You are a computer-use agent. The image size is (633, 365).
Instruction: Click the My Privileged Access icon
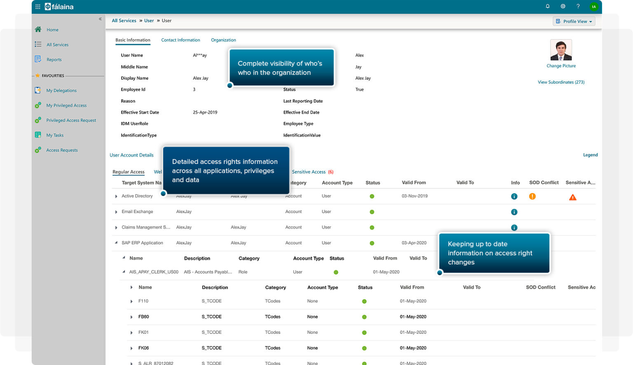pos(38,105)
